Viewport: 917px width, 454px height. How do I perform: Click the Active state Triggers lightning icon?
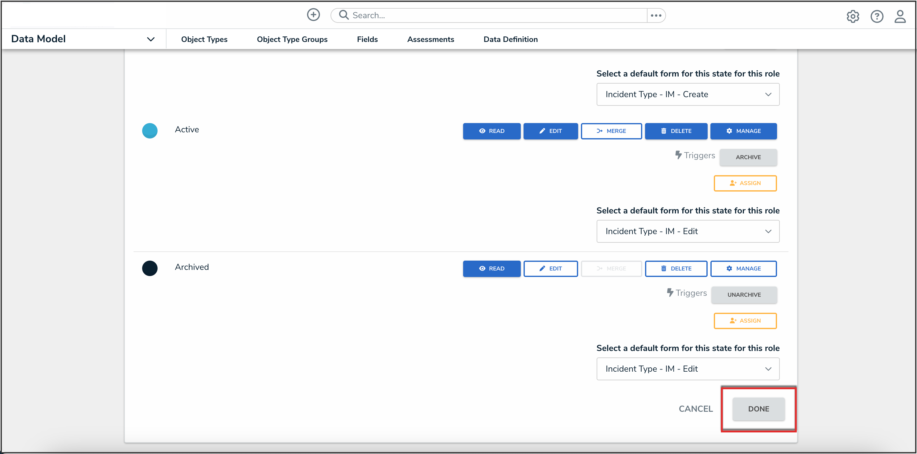pos(678,155)
